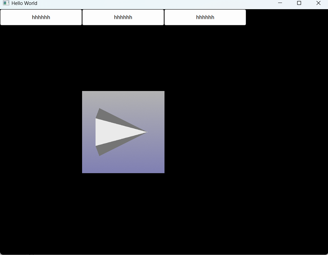Click the rightmost hhhhhh button

(205, 17)
